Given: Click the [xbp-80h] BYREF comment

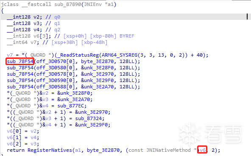Looking at the screenshot, I should 112,36.
